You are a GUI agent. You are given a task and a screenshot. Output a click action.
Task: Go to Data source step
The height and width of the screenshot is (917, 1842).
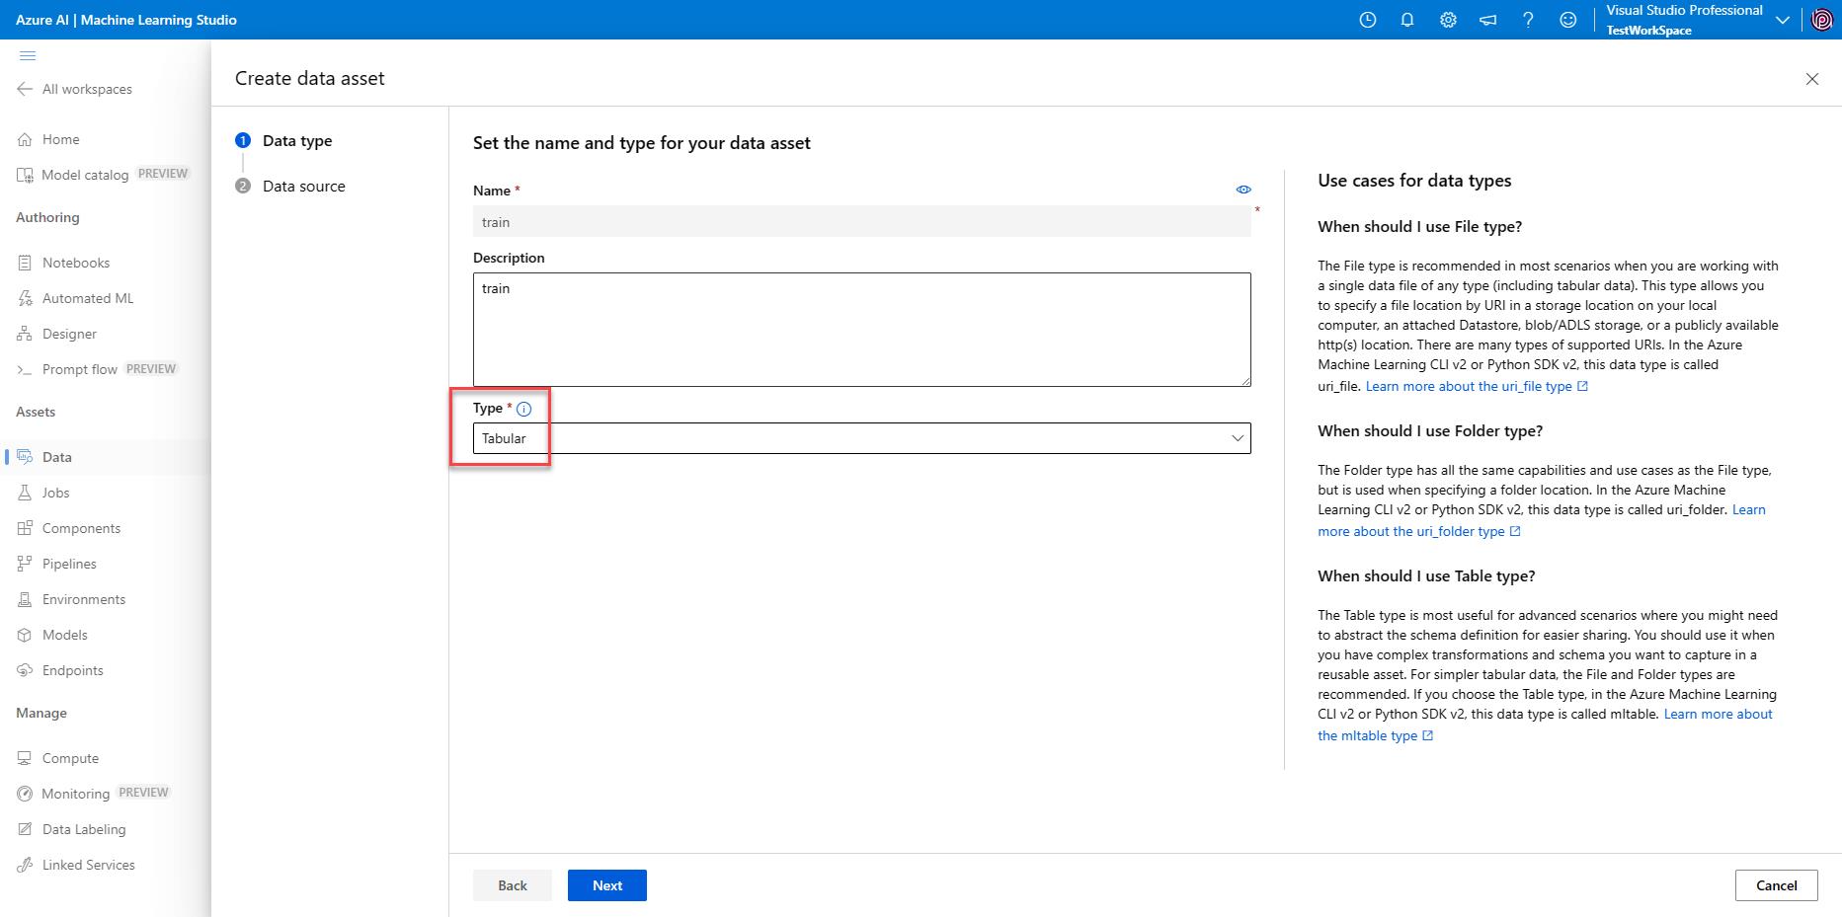[x=303, y=187]
